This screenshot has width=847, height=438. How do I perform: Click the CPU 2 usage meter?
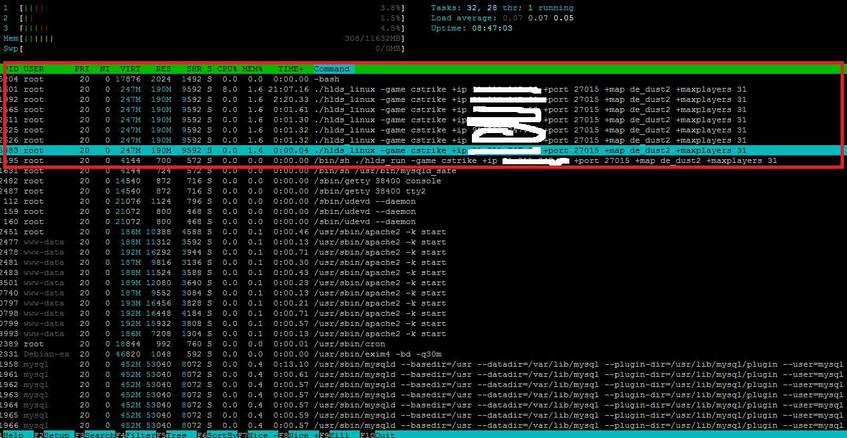204,18
